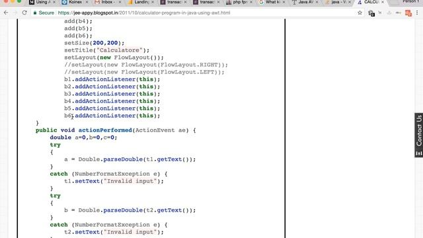Go back using the browser back arrow
This screenshot has width=423, height=238.
(6, 13)
